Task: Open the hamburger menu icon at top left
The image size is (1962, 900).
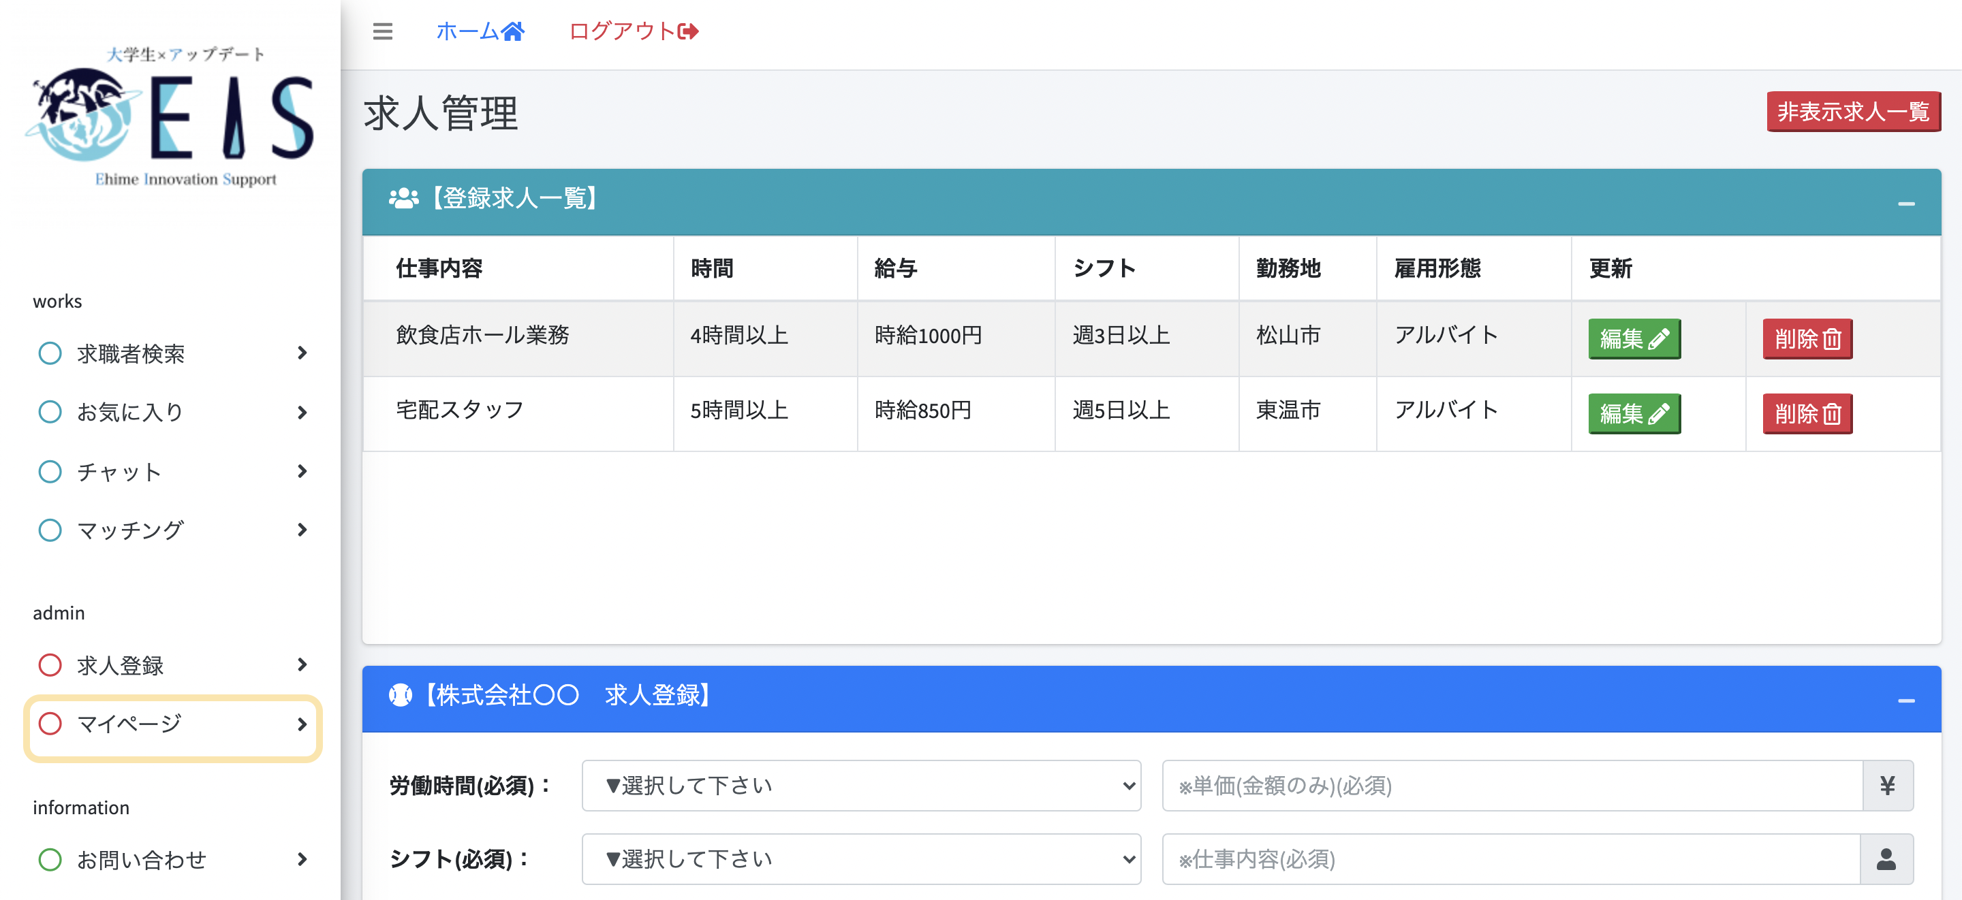Action: pos(383,32)
